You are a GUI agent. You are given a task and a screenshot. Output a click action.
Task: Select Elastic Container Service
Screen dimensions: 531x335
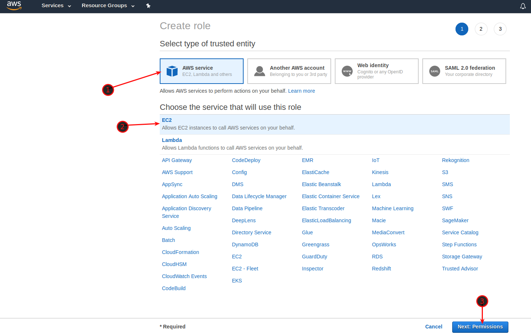pyautogui.click(x=331, y=196)
